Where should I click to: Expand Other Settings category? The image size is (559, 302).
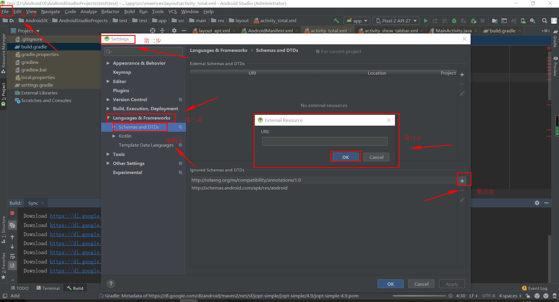(108, 163)
